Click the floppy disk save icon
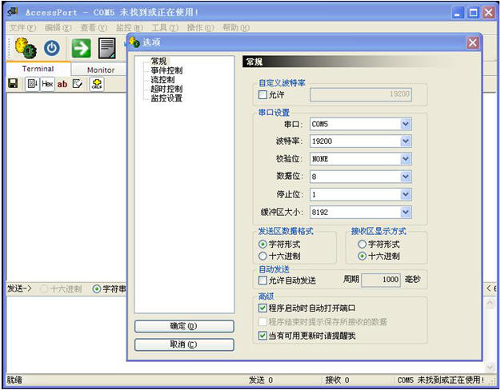The width and height of the screenshot is (501, 390). click(x=13, y=83)
